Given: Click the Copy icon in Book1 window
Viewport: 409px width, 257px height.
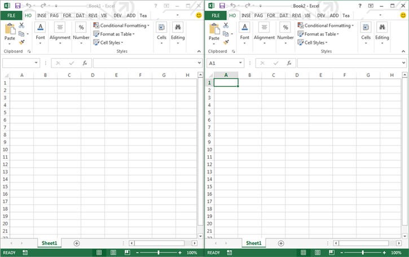Looking at the screenshot, I should tap(21, 34).
